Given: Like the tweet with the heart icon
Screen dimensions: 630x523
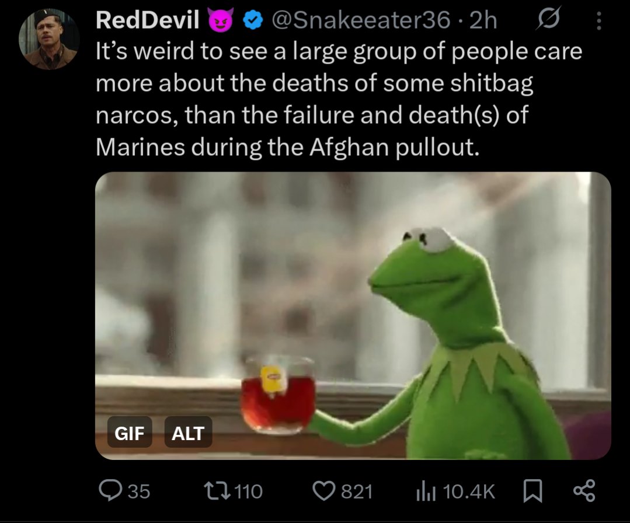Looking at the screenshot, I should [325, 491].
